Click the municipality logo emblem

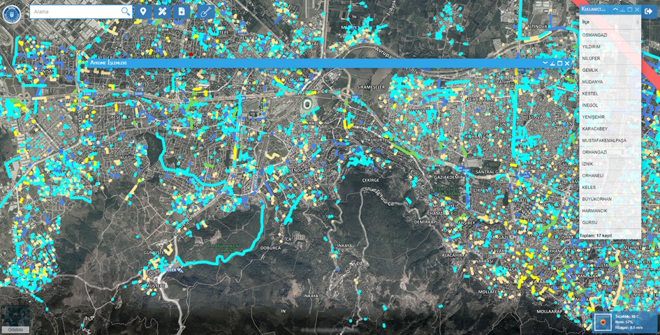tap(12, 15)
